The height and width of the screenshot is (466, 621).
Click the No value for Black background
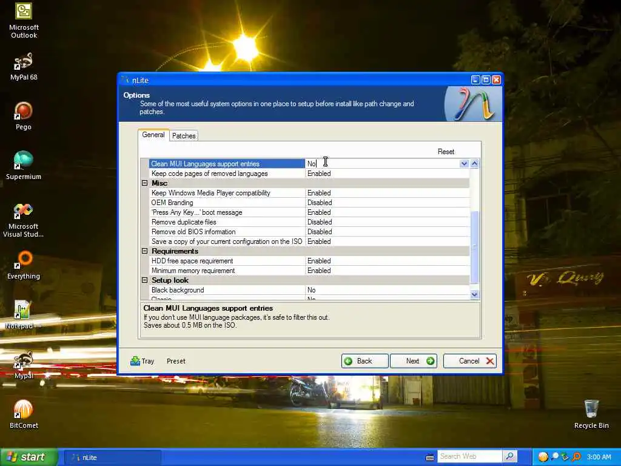click(311, 290)
